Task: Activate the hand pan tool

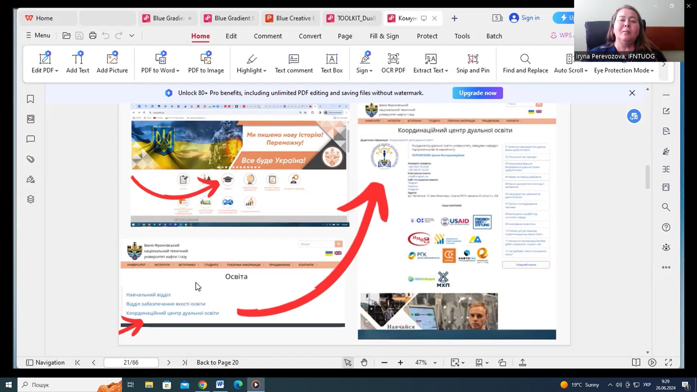Action: pyautogui.click(x=364, y=362)
